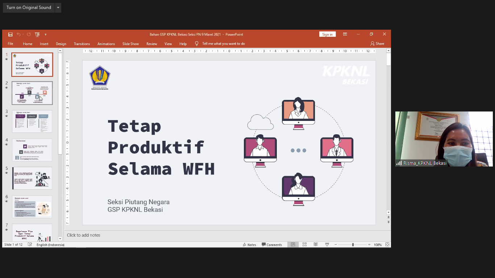Open the Transitions ribbon tab

pyautogui.click(x=82, y=44)
